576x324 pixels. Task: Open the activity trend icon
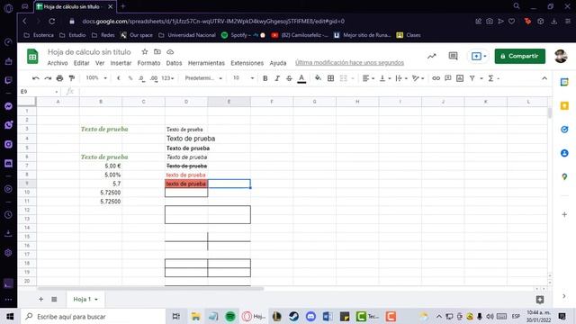tap(432, 56)
